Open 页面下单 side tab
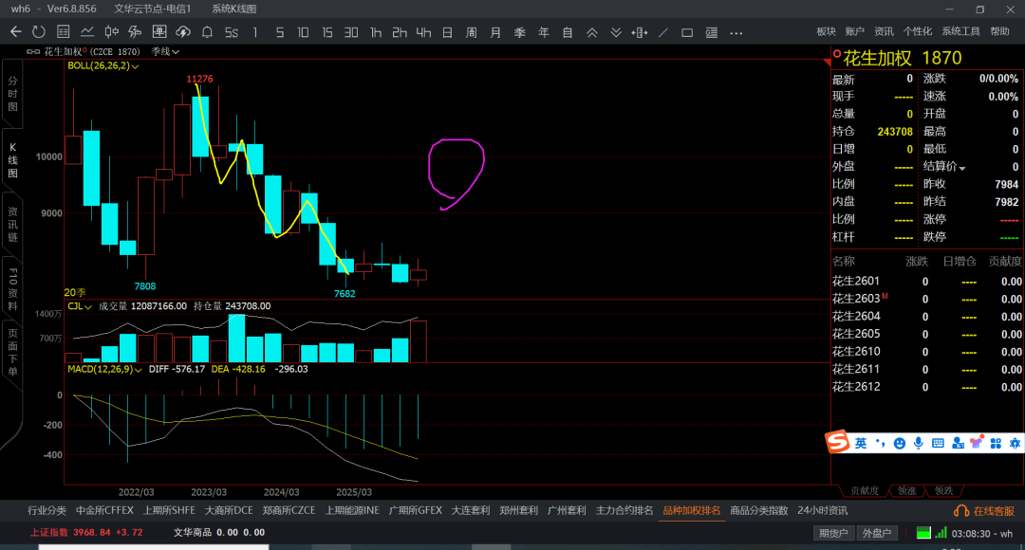 (x=12, y=354)
